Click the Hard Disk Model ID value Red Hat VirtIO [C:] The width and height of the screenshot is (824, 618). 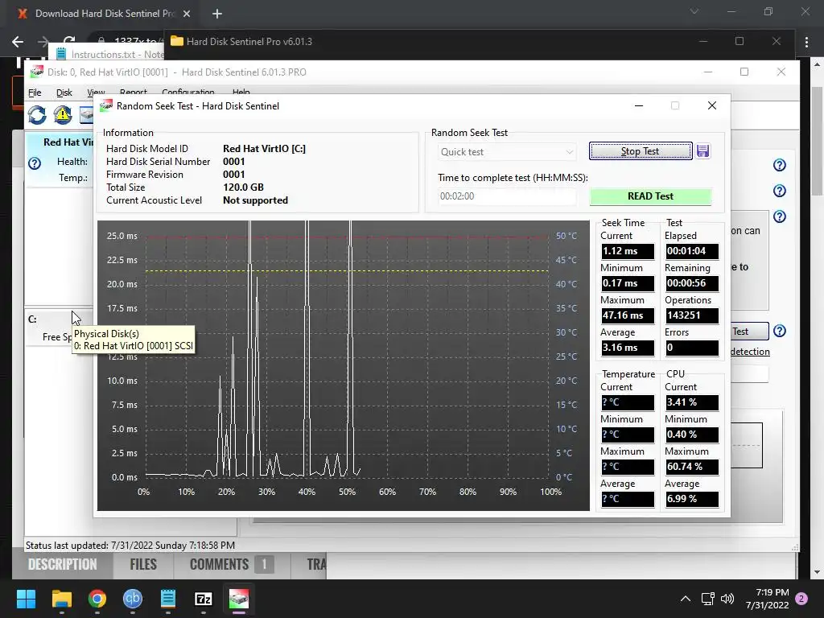point(264,149)
